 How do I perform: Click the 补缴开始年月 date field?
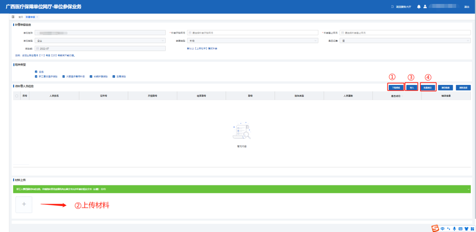pos(252,33)
